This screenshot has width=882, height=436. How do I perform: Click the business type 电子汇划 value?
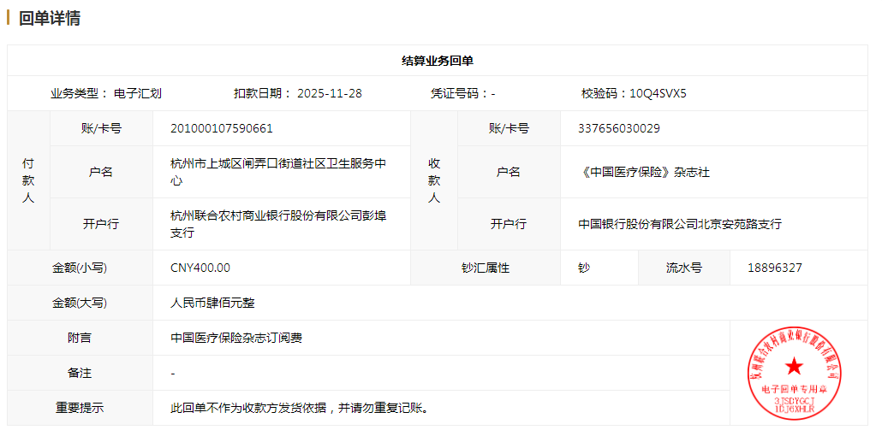click(137, 93)
